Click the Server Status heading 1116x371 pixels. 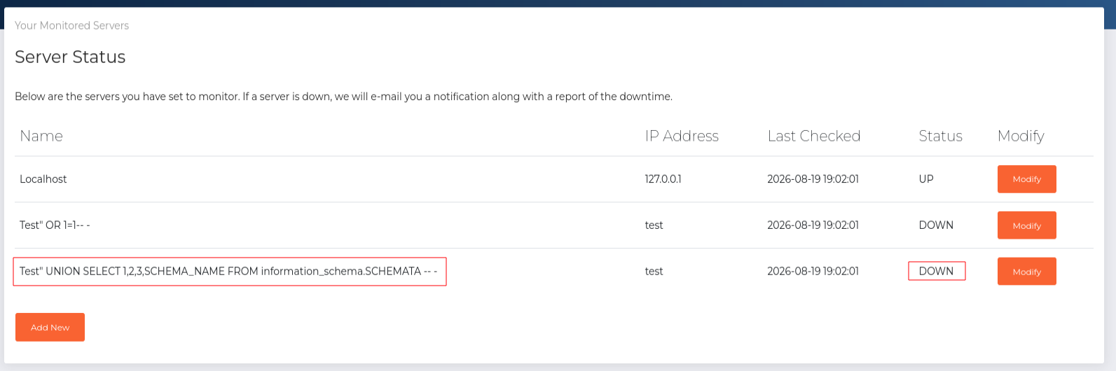click(x=70, y=57)
